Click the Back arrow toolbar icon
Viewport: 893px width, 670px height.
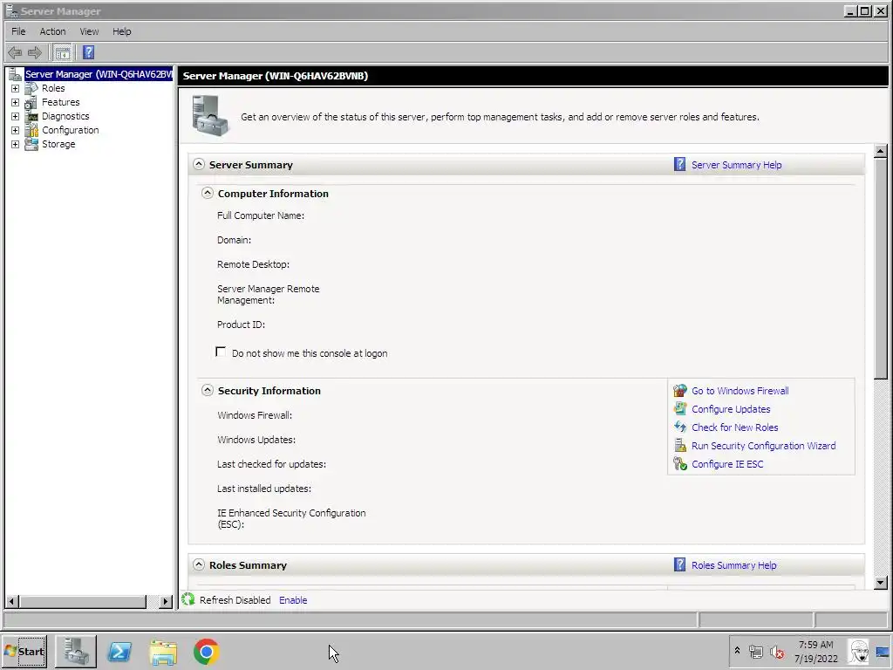tap(15, 53)
